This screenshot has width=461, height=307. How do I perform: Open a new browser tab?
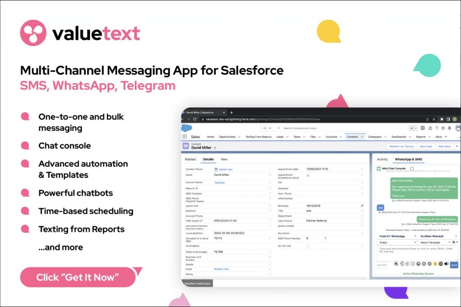point(231,113)
